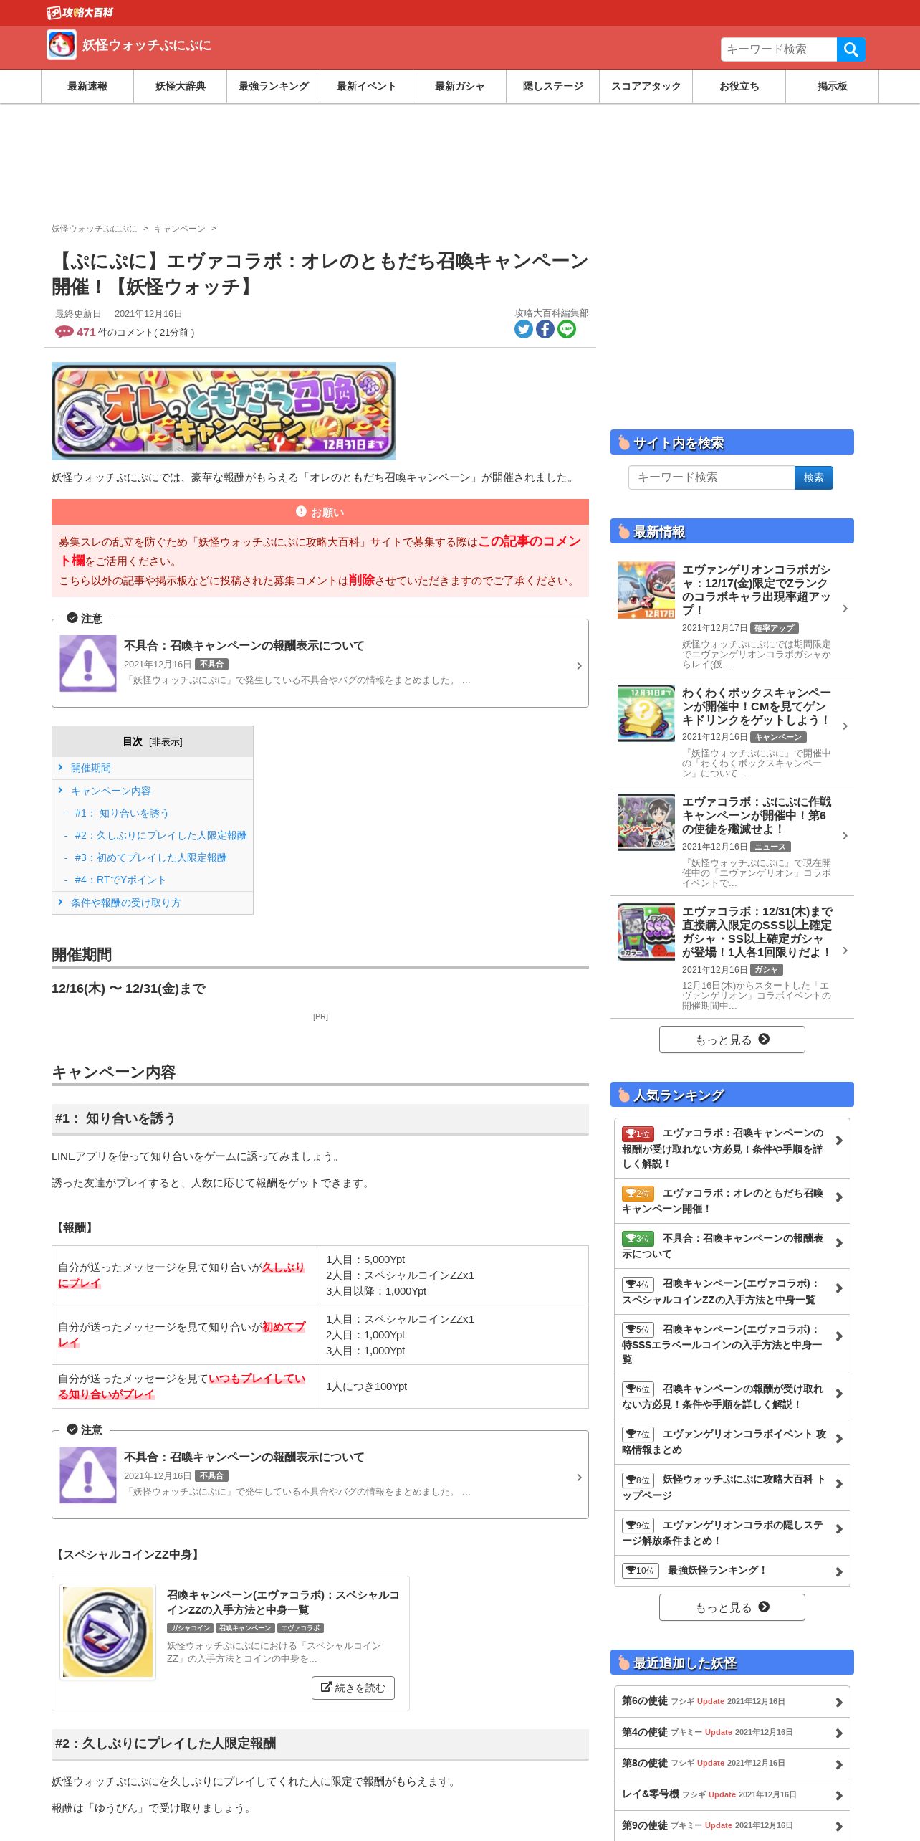Jump to キャンペーン内容 in table of contents

(111, 791)
